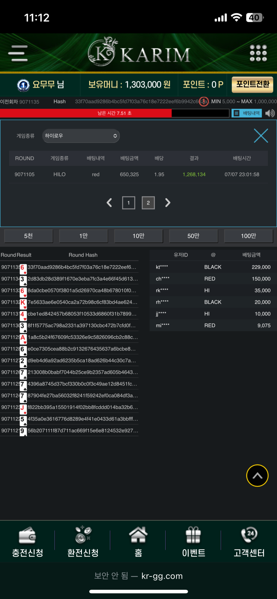277x599 pixels.
Task: Go to home via house icon
Action: (138, 535)
